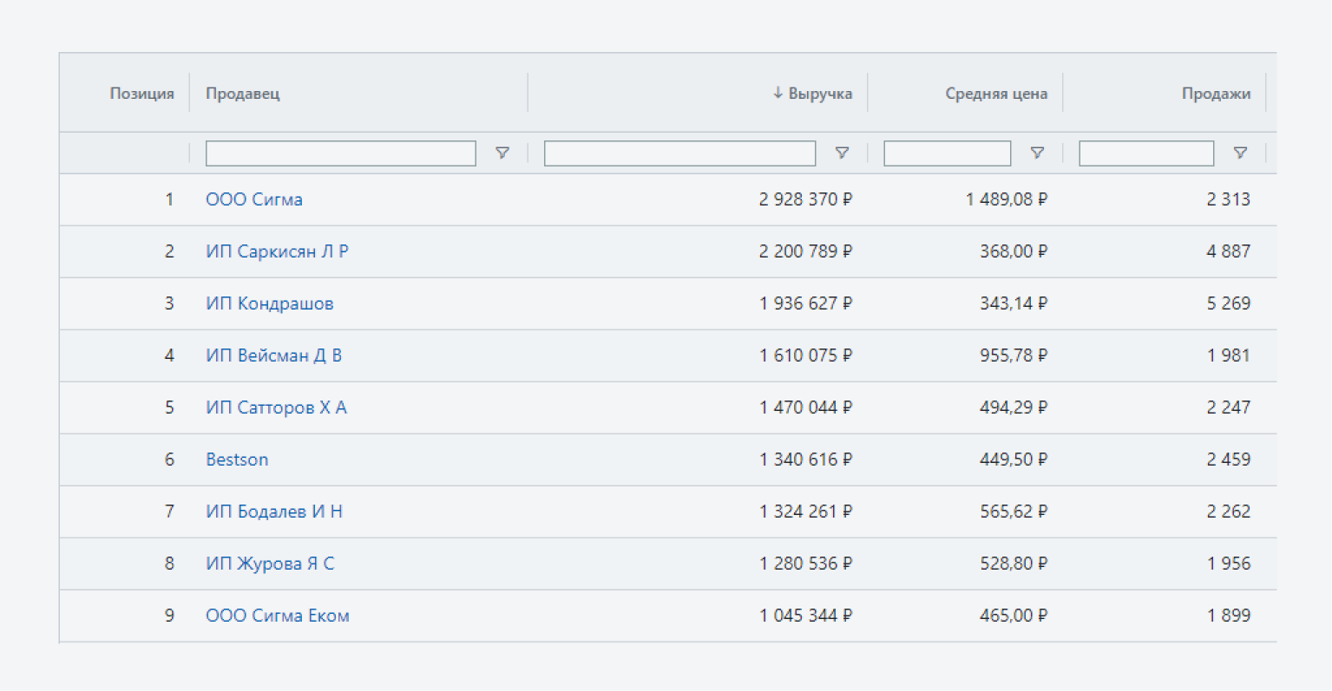
Task: Open the filter icon for Продажи column
Action: coord(1240,153)
